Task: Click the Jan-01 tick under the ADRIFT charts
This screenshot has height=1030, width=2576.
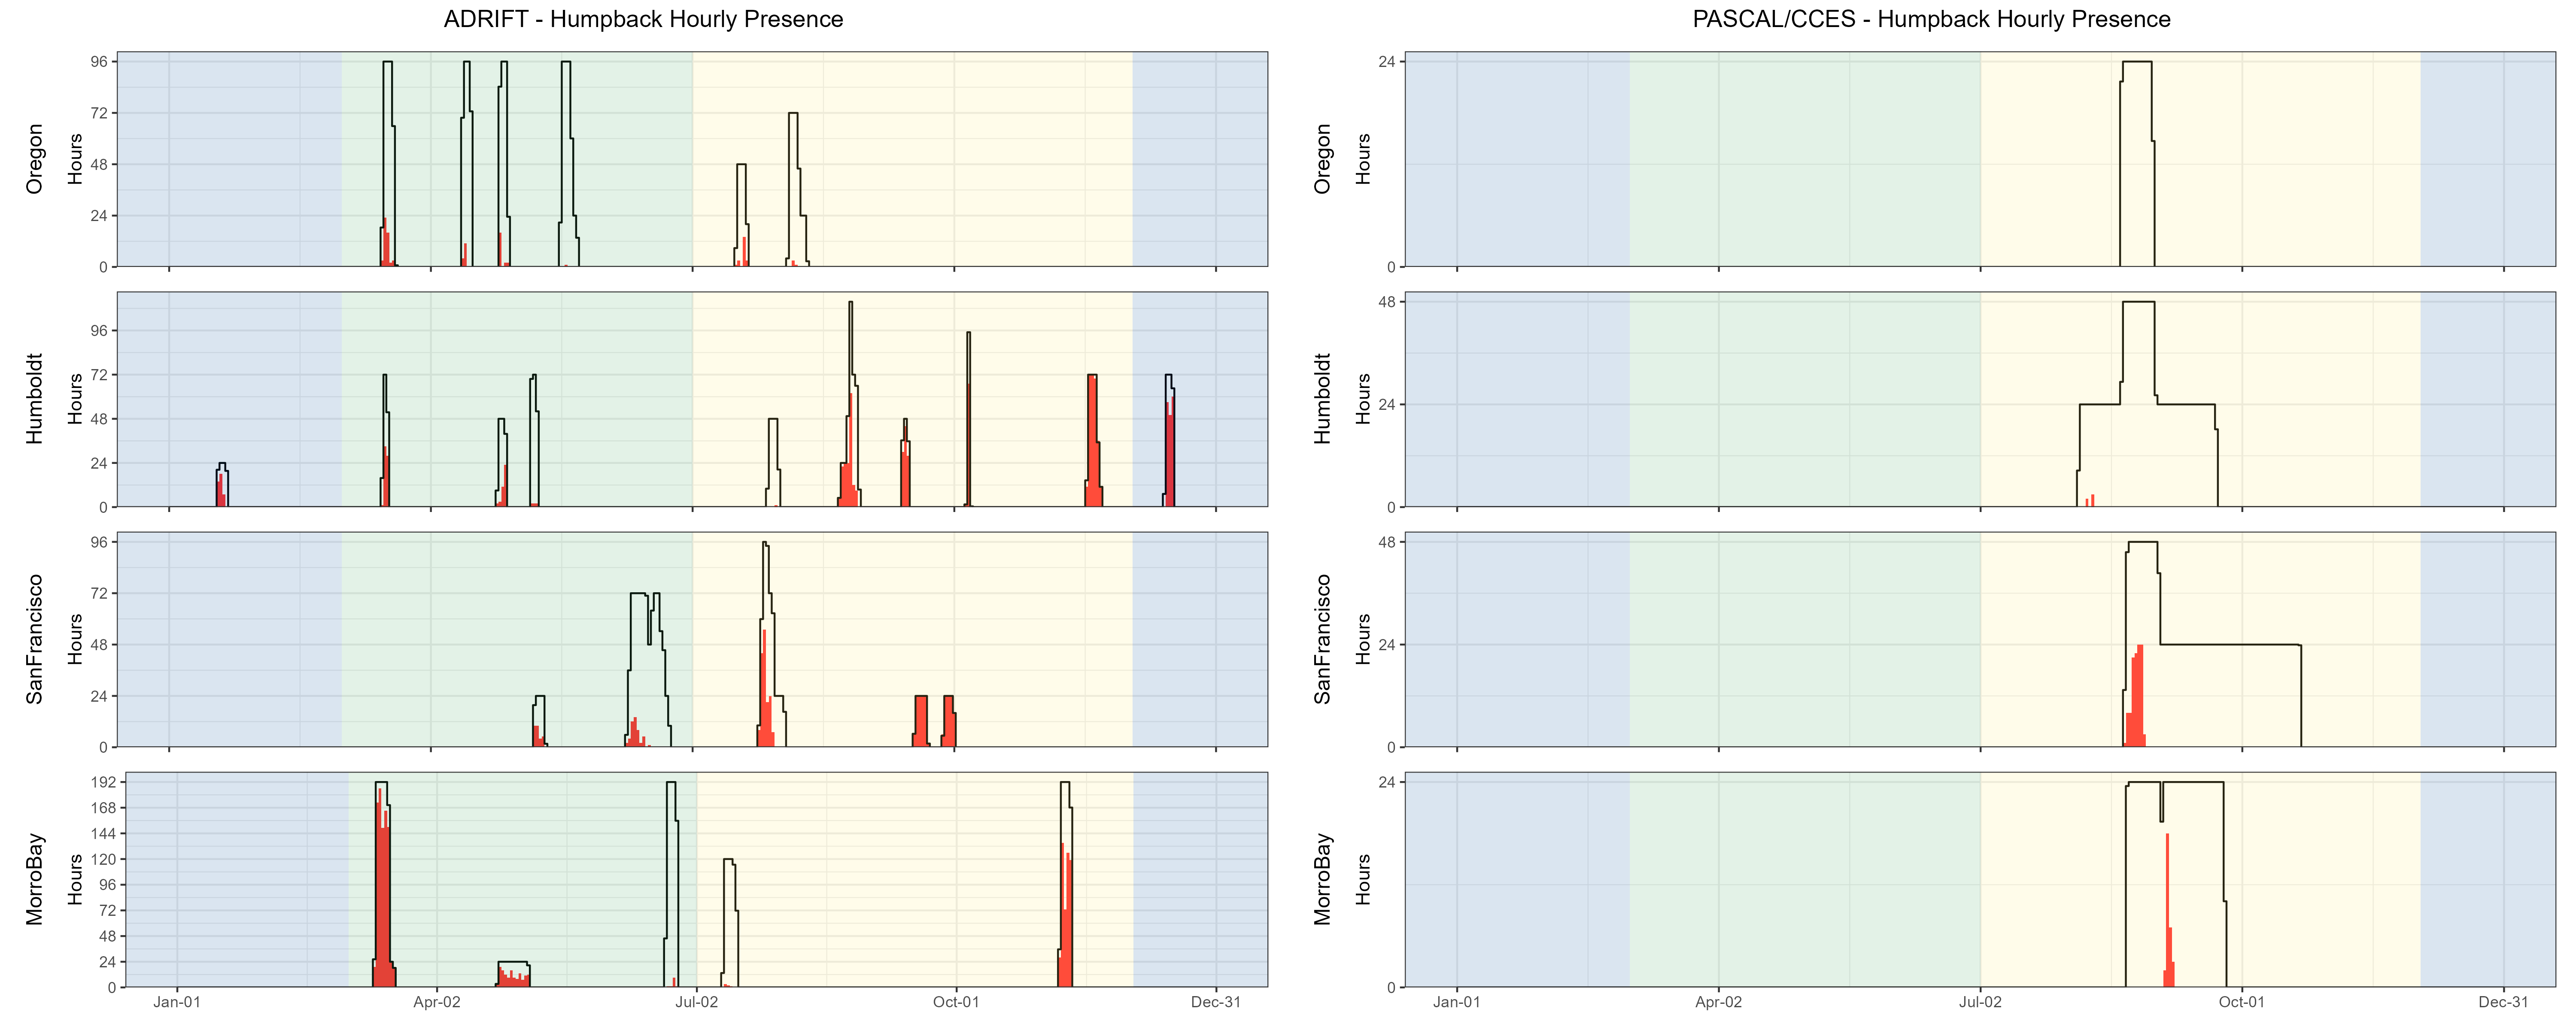Action: click(x=177, y=1002)
